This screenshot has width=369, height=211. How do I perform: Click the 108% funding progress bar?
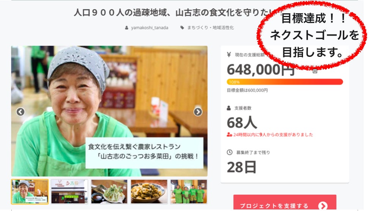click(285, 82)
